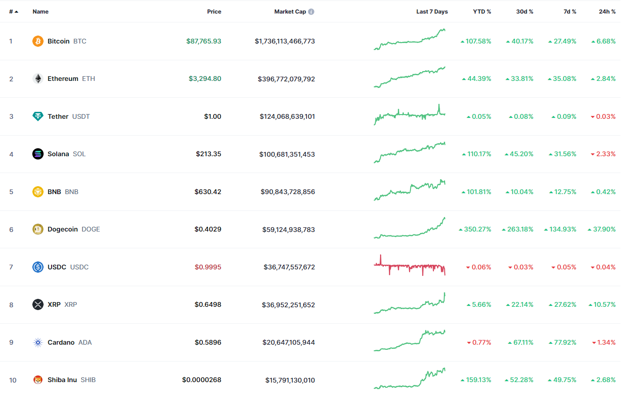Click Bitcoin price $87,765.93
Viewport: 627px width, 398px height.
[204, 41]
